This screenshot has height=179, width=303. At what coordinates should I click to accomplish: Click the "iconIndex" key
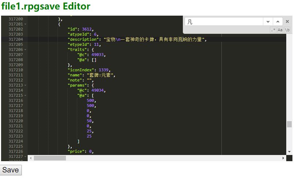coord(81,70)
